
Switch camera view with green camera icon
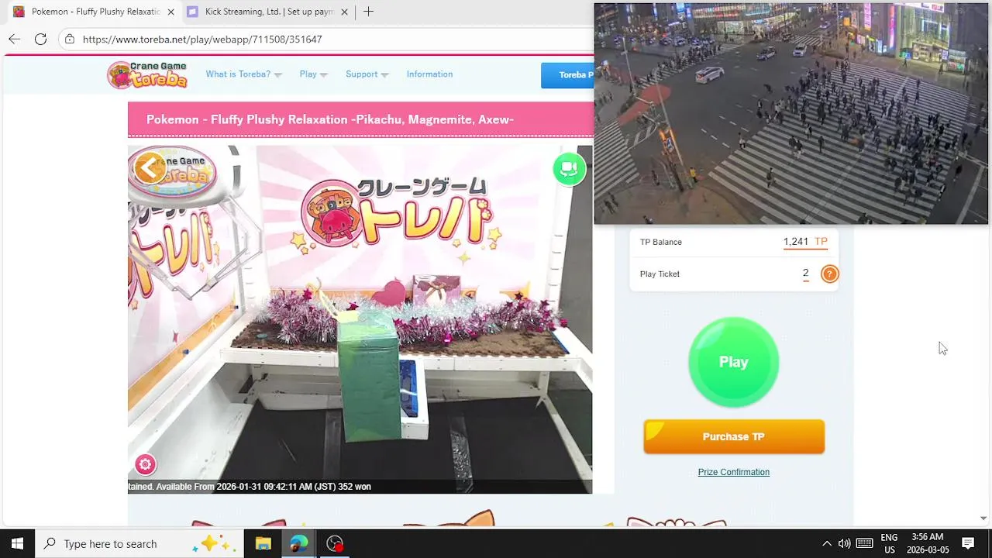pyautogui.click(x=570, y=169)
